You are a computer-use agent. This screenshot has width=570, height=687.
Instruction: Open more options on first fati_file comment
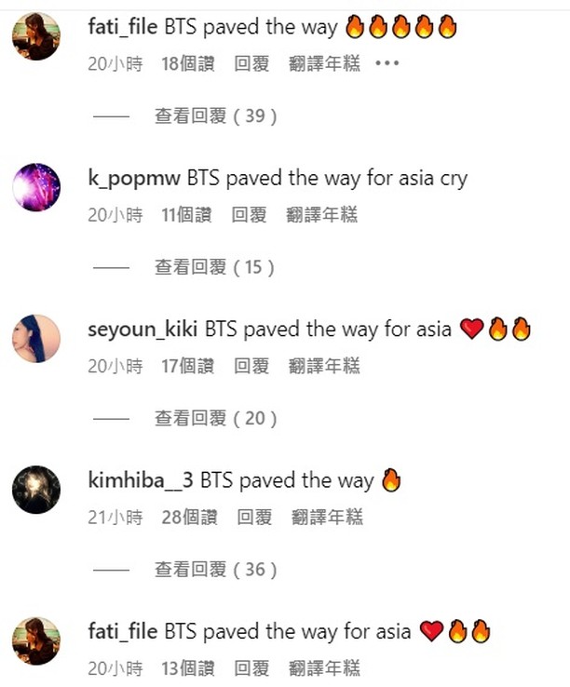coord(387,63)
